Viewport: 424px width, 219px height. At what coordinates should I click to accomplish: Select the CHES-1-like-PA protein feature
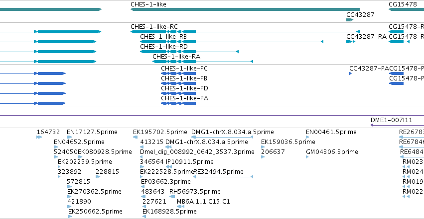tap(178, 103)
